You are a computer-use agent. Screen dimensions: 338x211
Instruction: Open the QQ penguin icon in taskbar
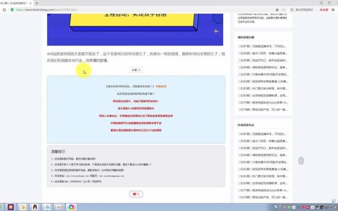[x=35, y=207]
